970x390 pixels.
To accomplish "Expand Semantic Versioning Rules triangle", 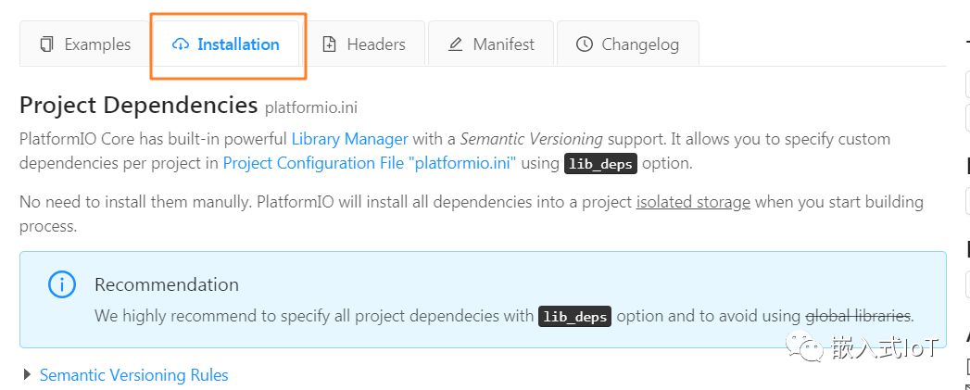I will (x=26, y=375).
